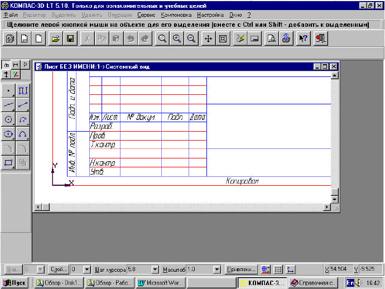Open the Файл menu

(x=11, y=15)
